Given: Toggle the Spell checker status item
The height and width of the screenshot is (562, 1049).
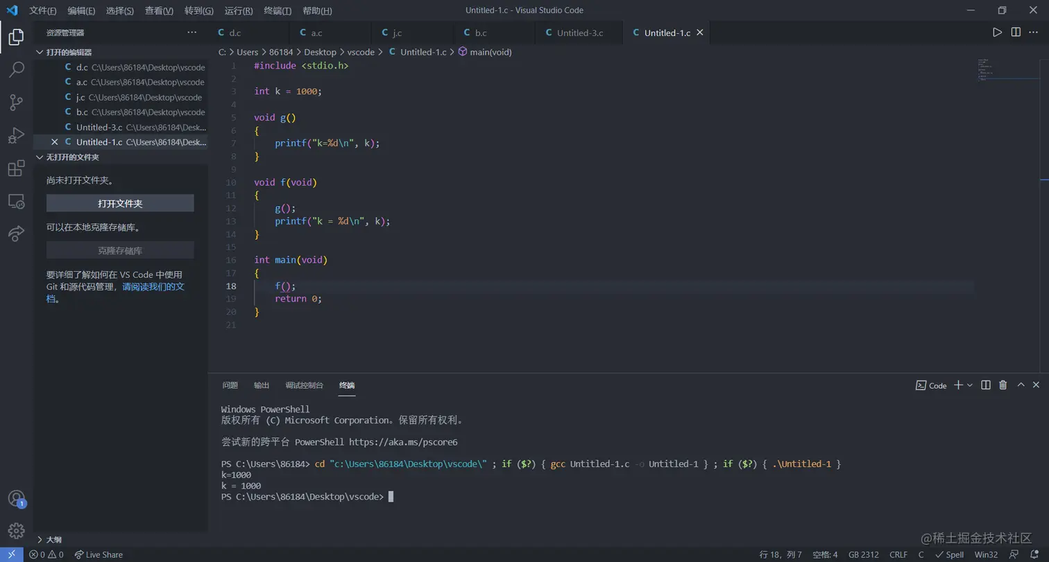Looking at the screenshot, I should [x=949, y=554].
